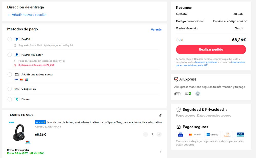This screenshot has height=158, width=256.
Task: Click the Soundcore headphones product thumbnail
Action: click(x=19, y=132)
